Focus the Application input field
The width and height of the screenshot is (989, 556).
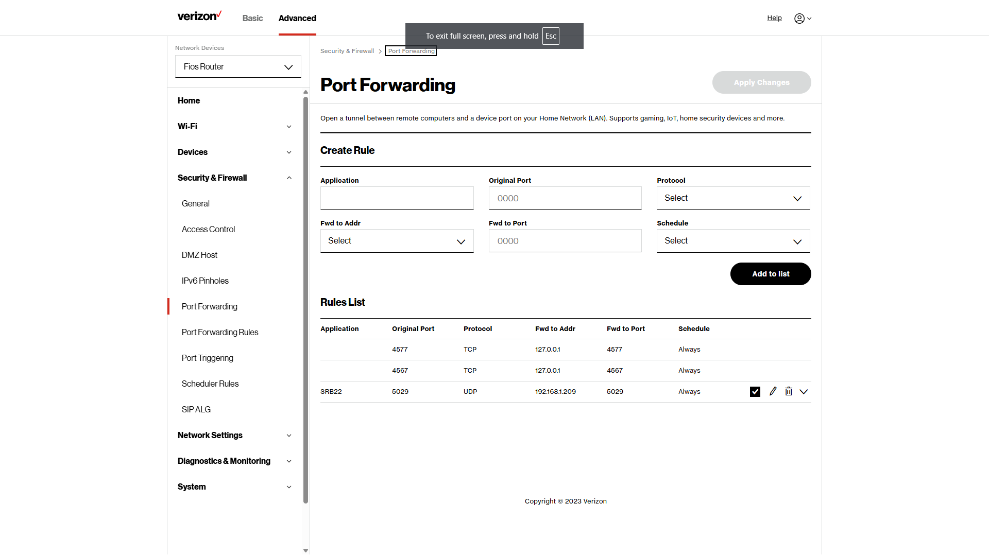[397, 198]
